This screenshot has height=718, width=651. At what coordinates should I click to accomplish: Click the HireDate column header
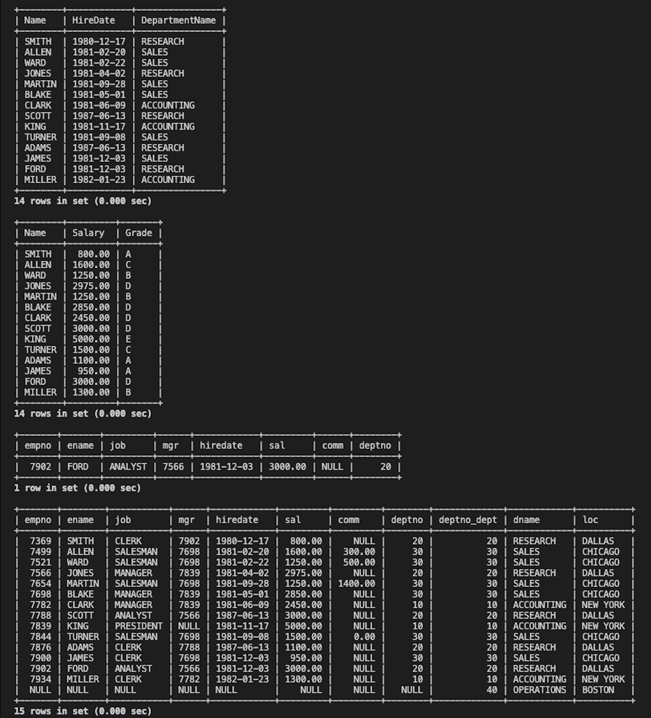click(93, 20)
